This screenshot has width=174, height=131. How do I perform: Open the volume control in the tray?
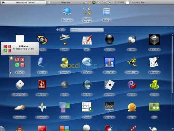coord(108,2)
